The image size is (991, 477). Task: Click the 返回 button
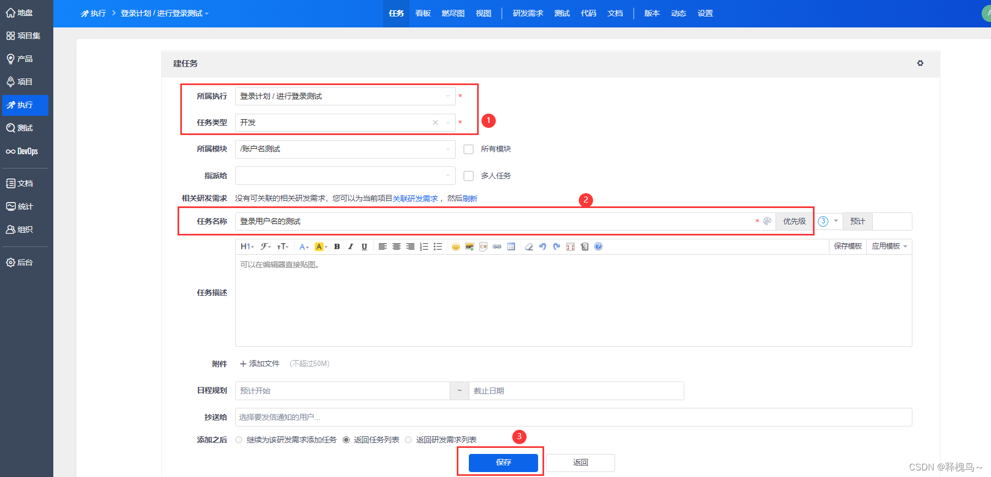click(x=580, y=463)
